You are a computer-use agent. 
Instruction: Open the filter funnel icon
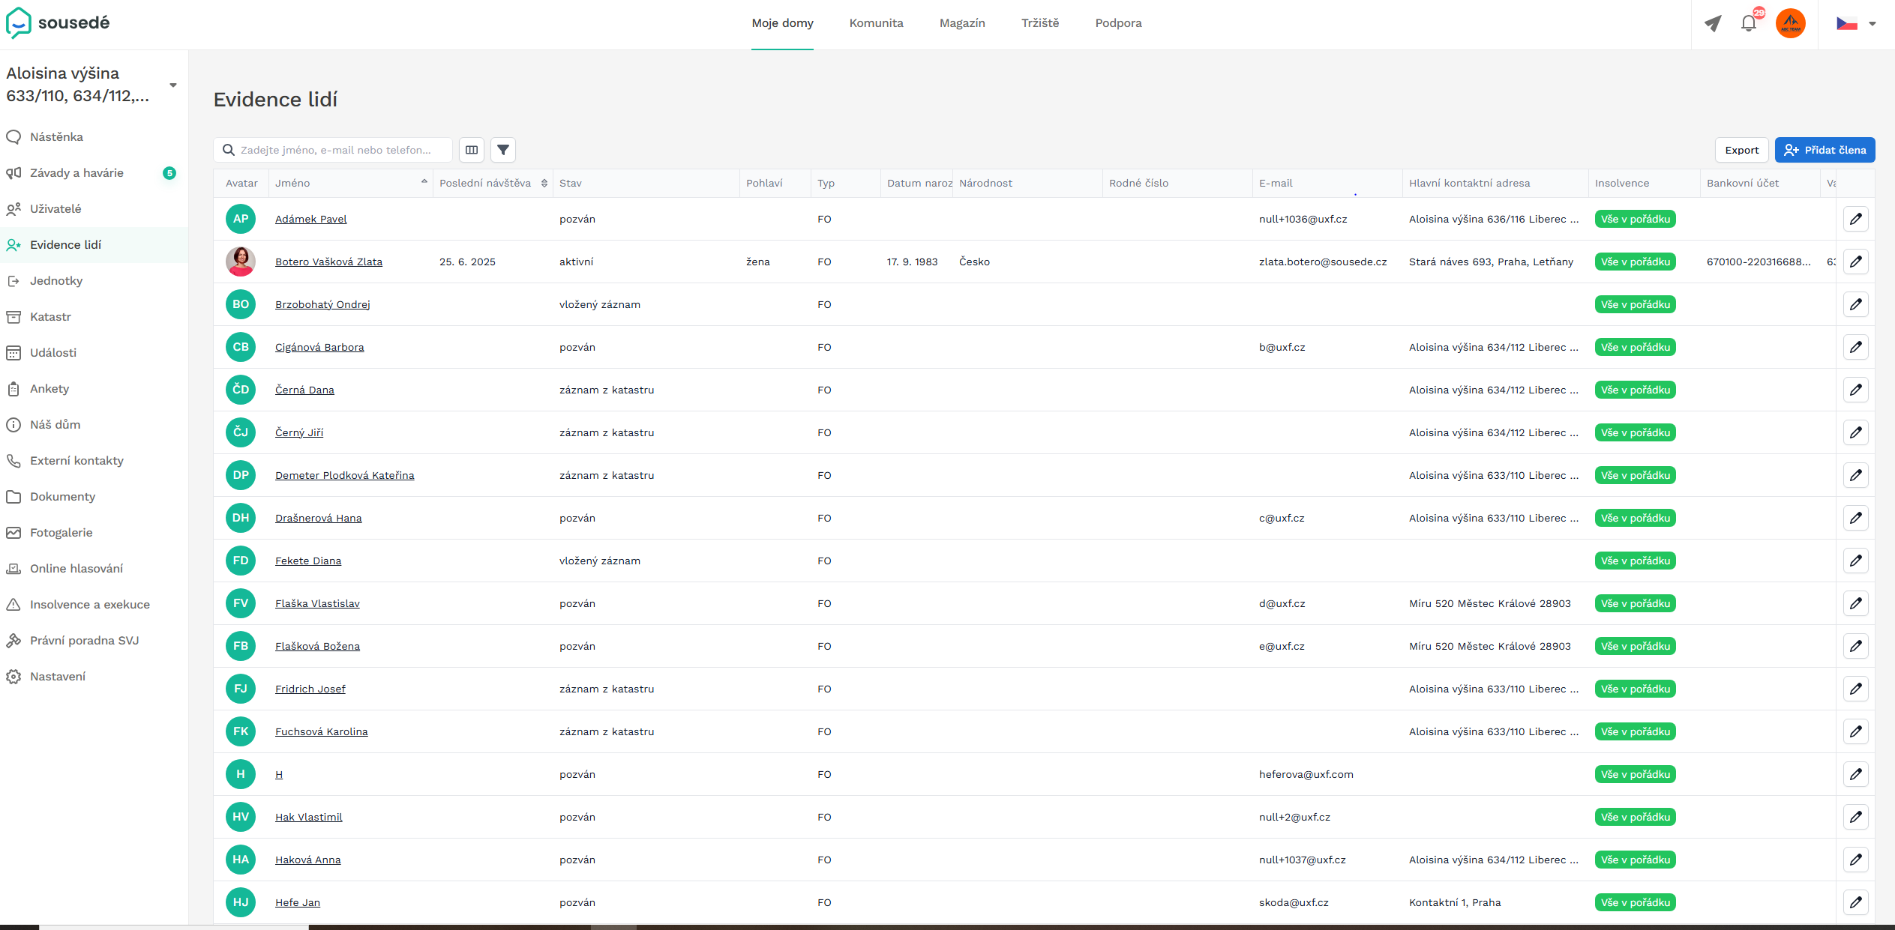[503, 150]
